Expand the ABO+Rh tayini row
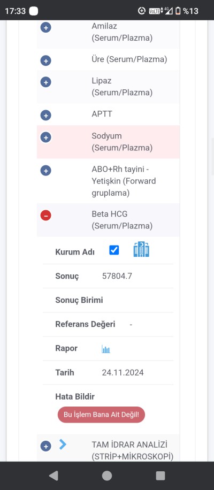Image resolution: width=214 pixels, height=490 pixels. pos(45,171)
